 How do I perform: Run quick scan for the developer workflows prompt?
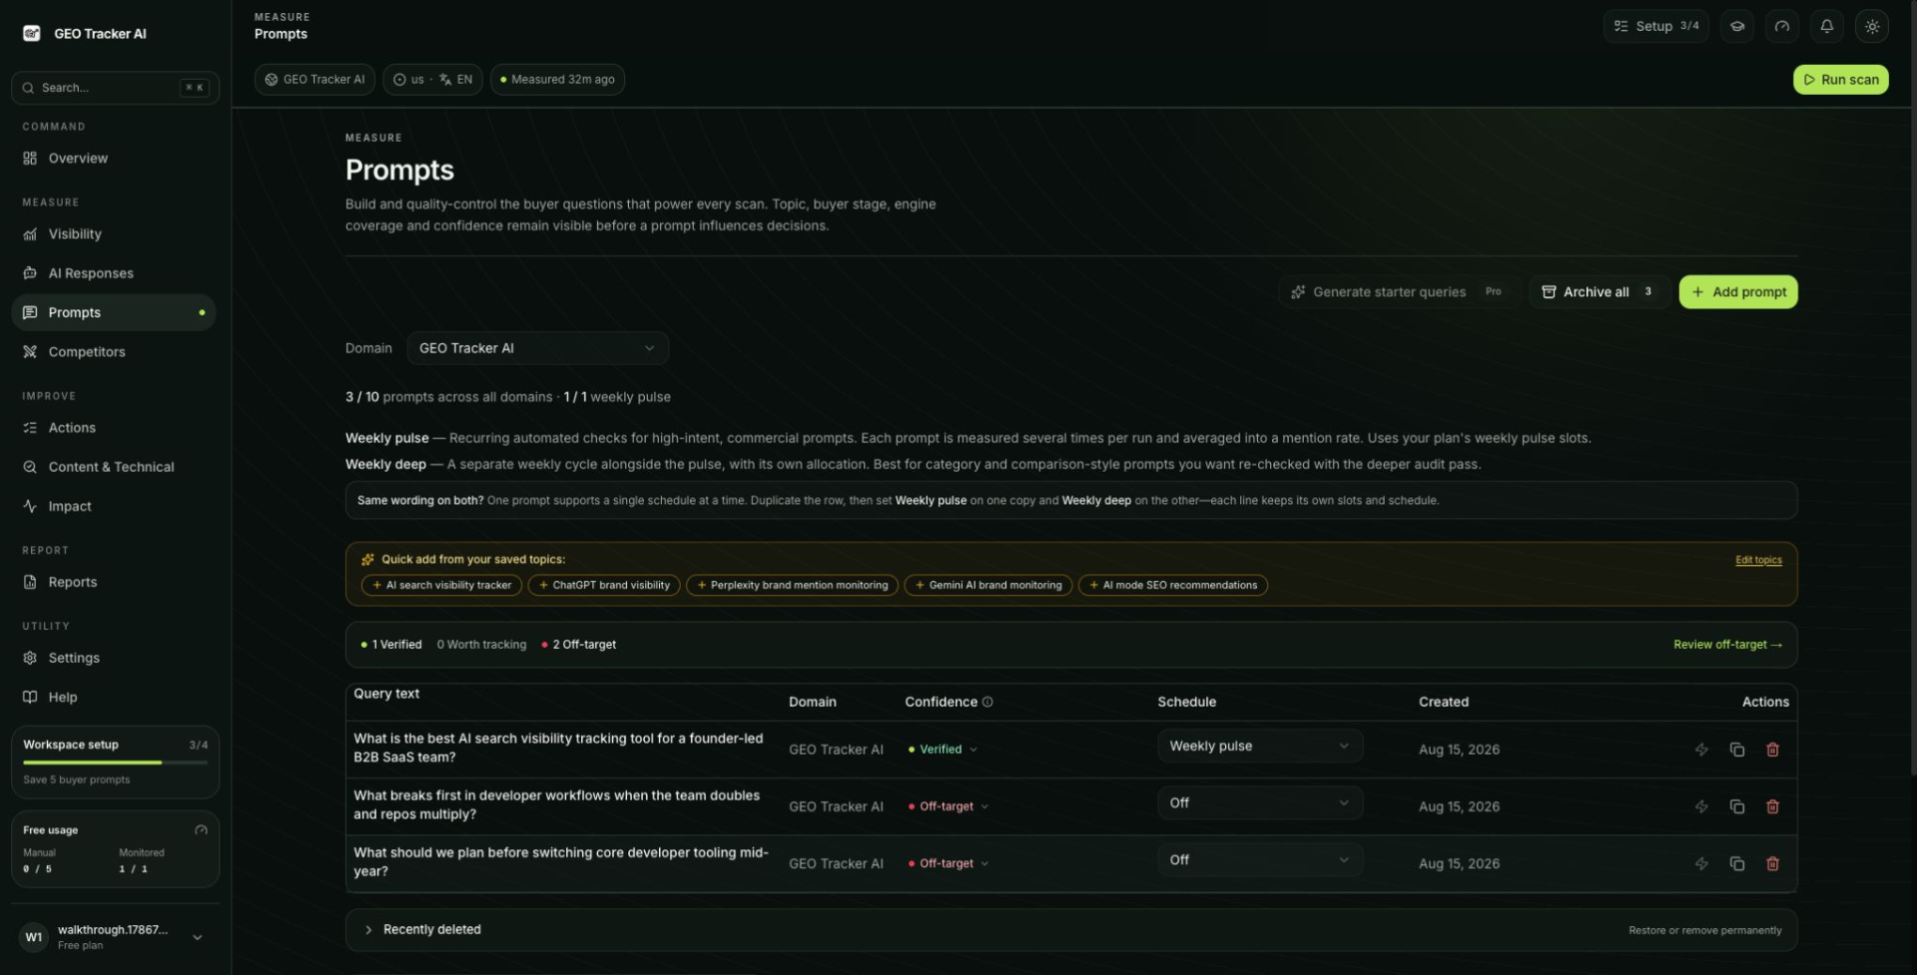click(1701, 806)
